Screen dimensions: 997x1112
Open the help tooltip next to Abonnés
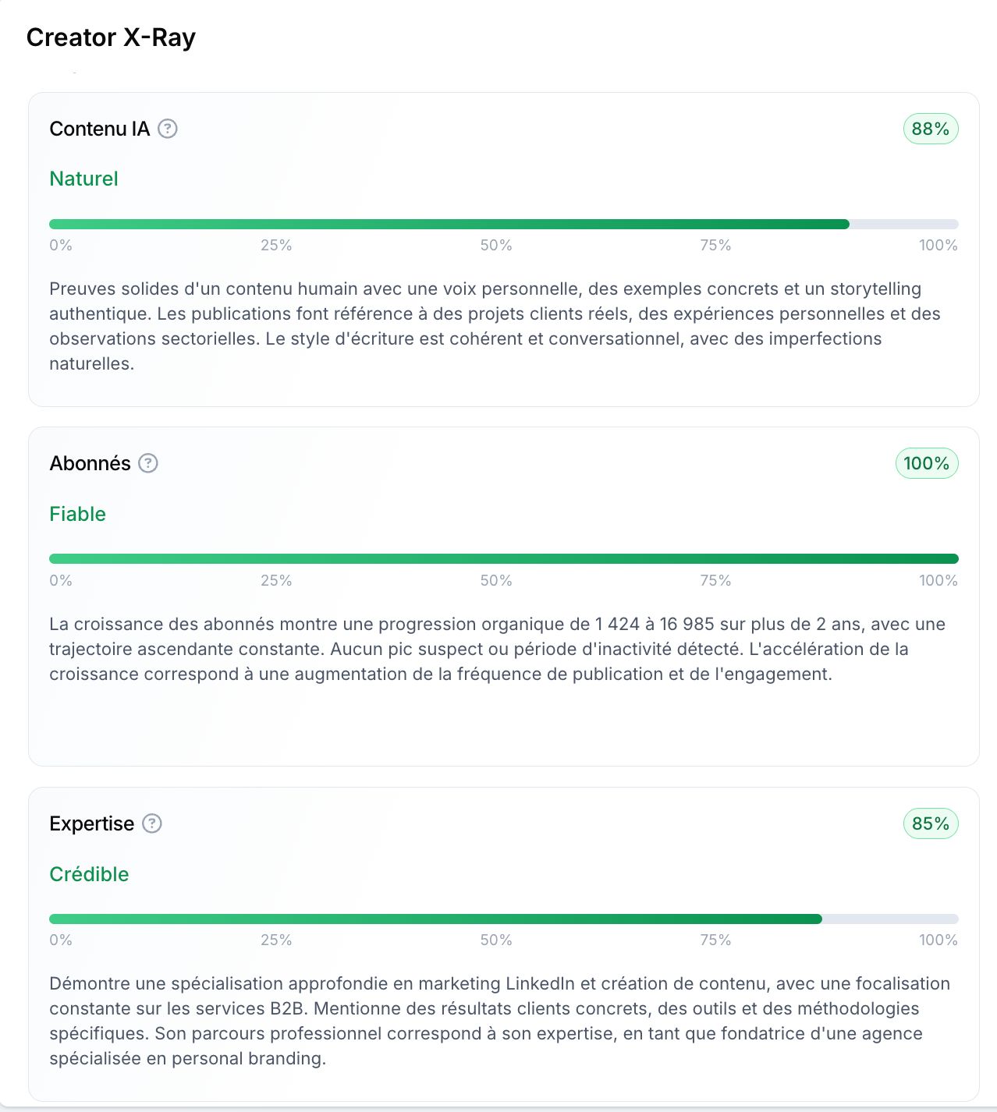(x=148, y=463)
